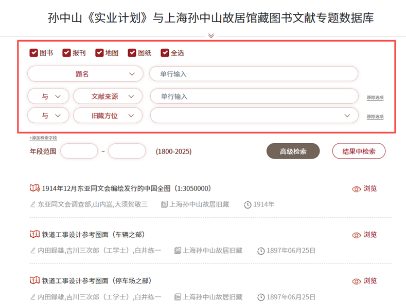The image size is (406, 304).
Task: Open the 铁道工事设计参考图面（车辆之部） title
Action: point(94,235)
